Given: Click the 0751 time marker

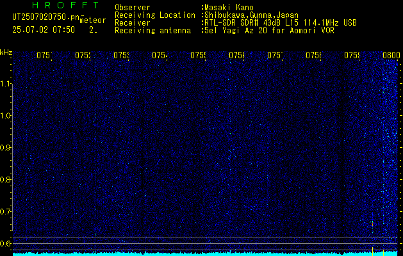Looking at the screenshot, I should coord(44,55).
